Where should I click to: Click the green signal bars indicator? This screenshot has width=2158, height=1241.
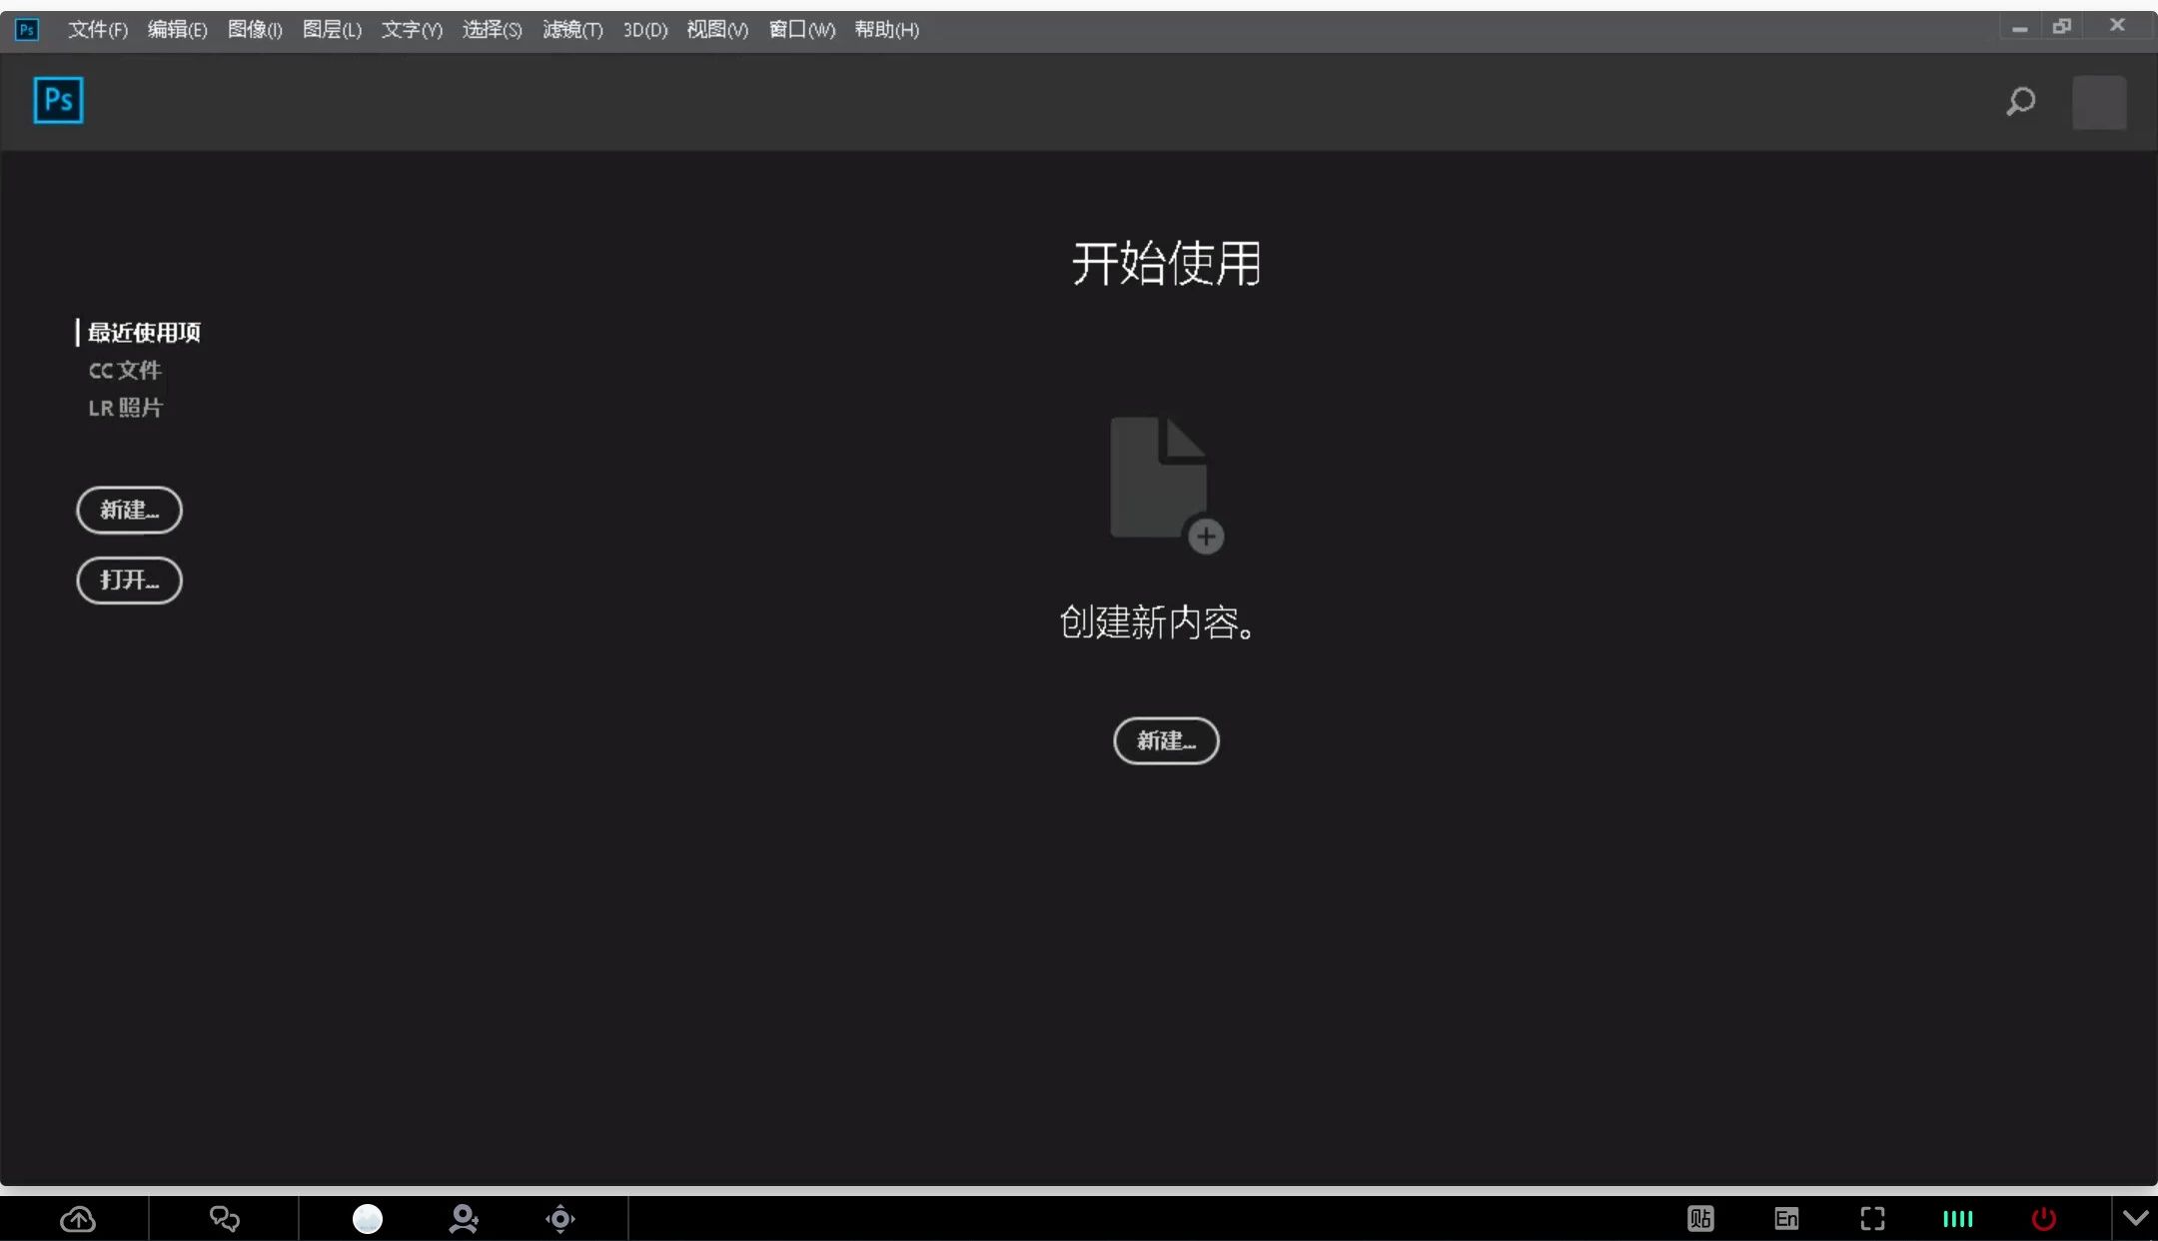click(1958, 1219)
